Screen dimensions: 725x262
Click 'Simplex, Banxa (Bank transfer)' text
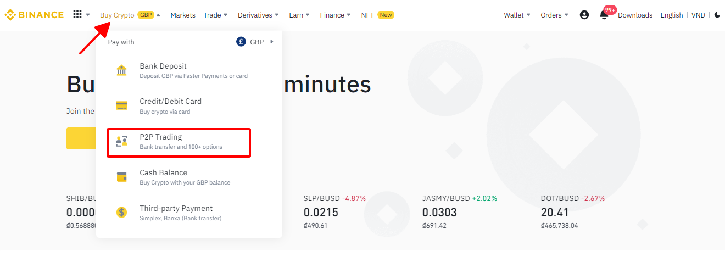180,219
